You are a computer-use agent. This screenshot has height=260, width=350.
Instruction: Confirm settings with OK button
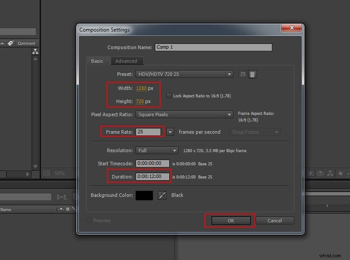(231, 221)
